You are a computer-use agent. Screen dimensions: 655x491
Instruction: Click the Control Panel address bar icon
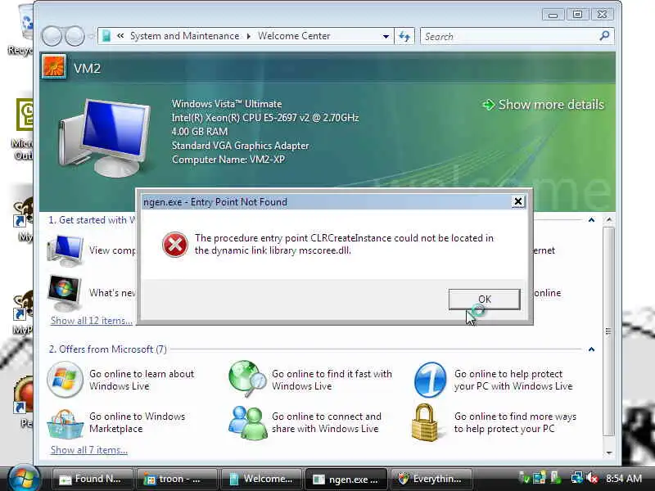(x=106, y=36)
